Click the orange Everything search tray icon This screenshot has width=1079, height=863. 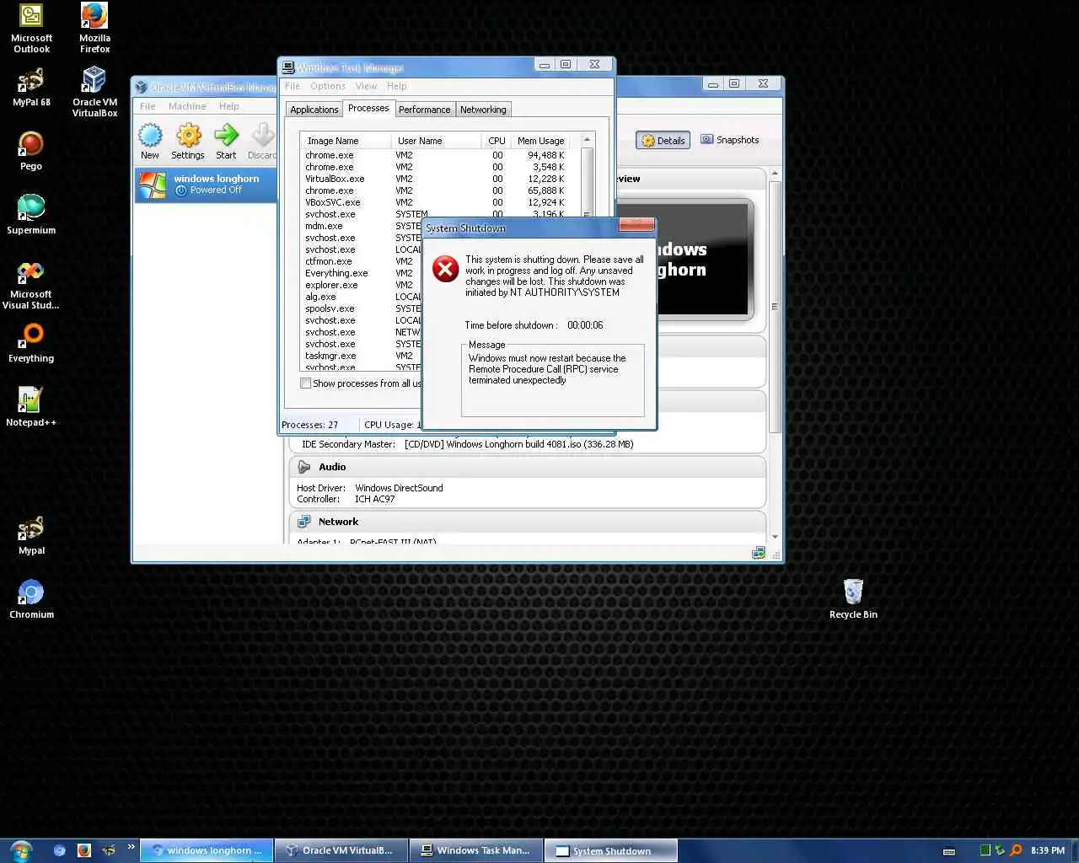(1016, 850)
